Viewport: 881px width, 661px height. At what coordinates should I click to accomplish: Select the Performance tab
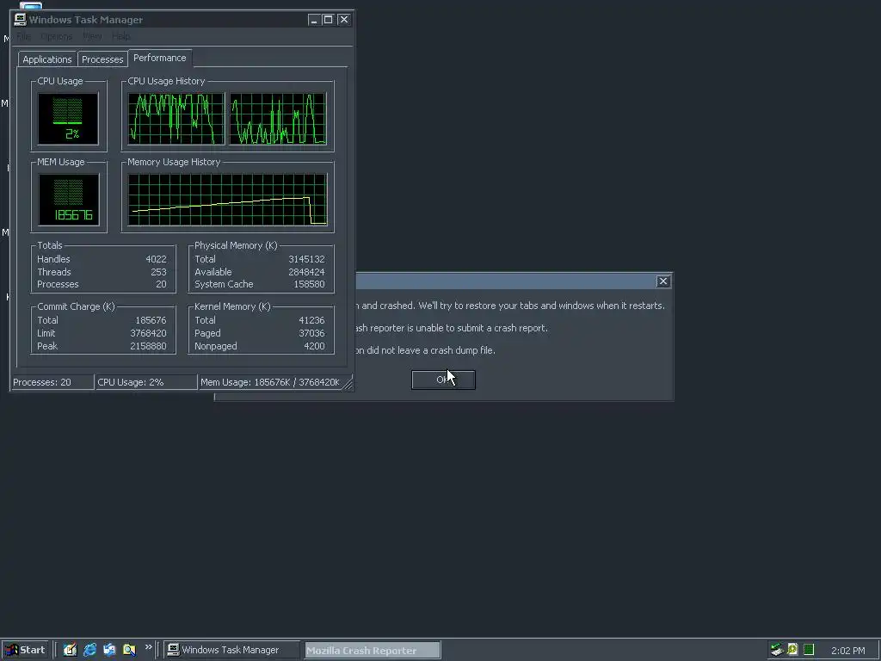(159, 58)
